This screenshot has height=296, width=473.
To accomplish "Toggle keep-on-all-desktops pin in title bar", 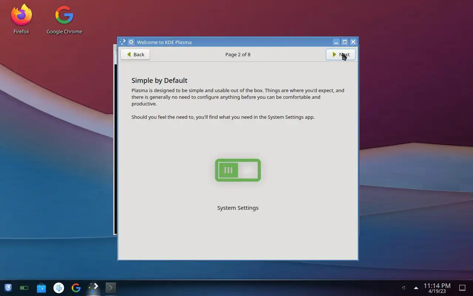I will pyautogui.click(x=131, y=42).
